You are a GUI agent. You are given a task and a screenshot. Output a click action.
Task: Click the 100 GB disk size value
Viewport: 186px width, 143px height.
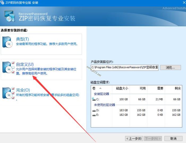[124, 99]
